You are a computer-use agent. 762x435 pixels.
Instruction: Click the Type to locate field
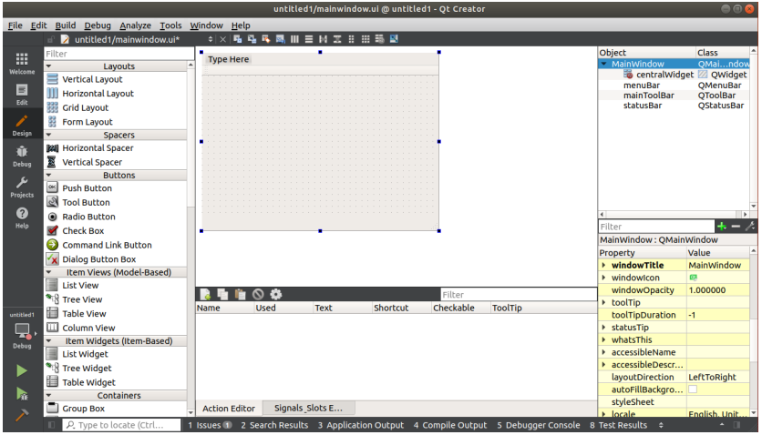coord(120,425)
